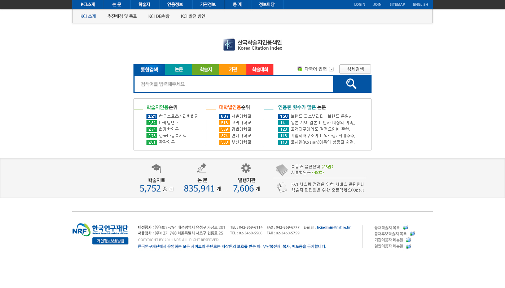Open the 정보마당 top menu
The width and height of the screenshot is (505, 288).
point(267,4)
